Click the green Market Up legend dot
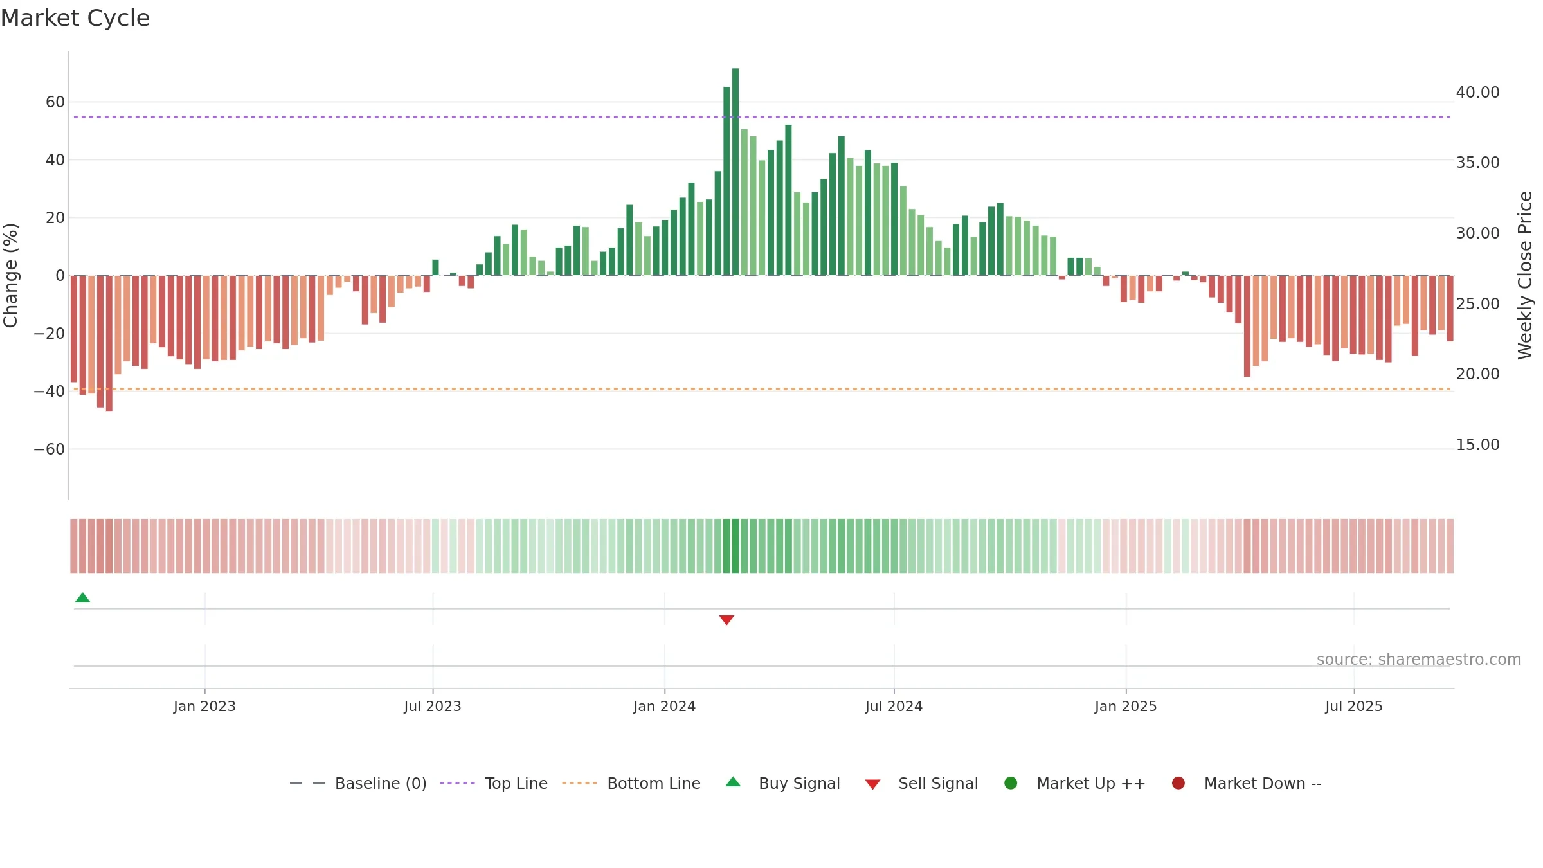1543x868 pixels. pos(1011,783)
